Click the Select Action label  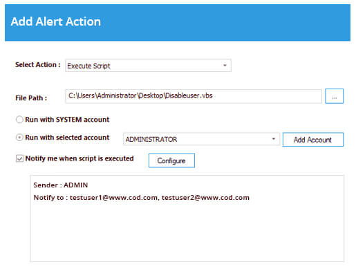38,65
